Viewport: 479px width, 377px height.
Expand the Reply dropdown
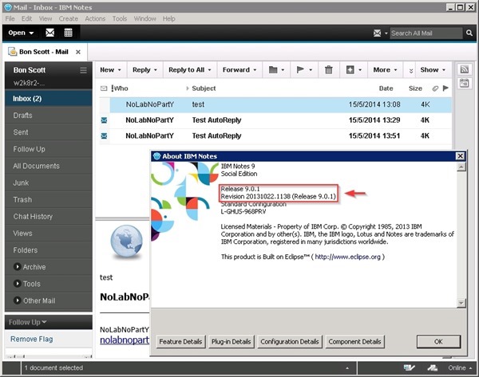pos(156,70)
